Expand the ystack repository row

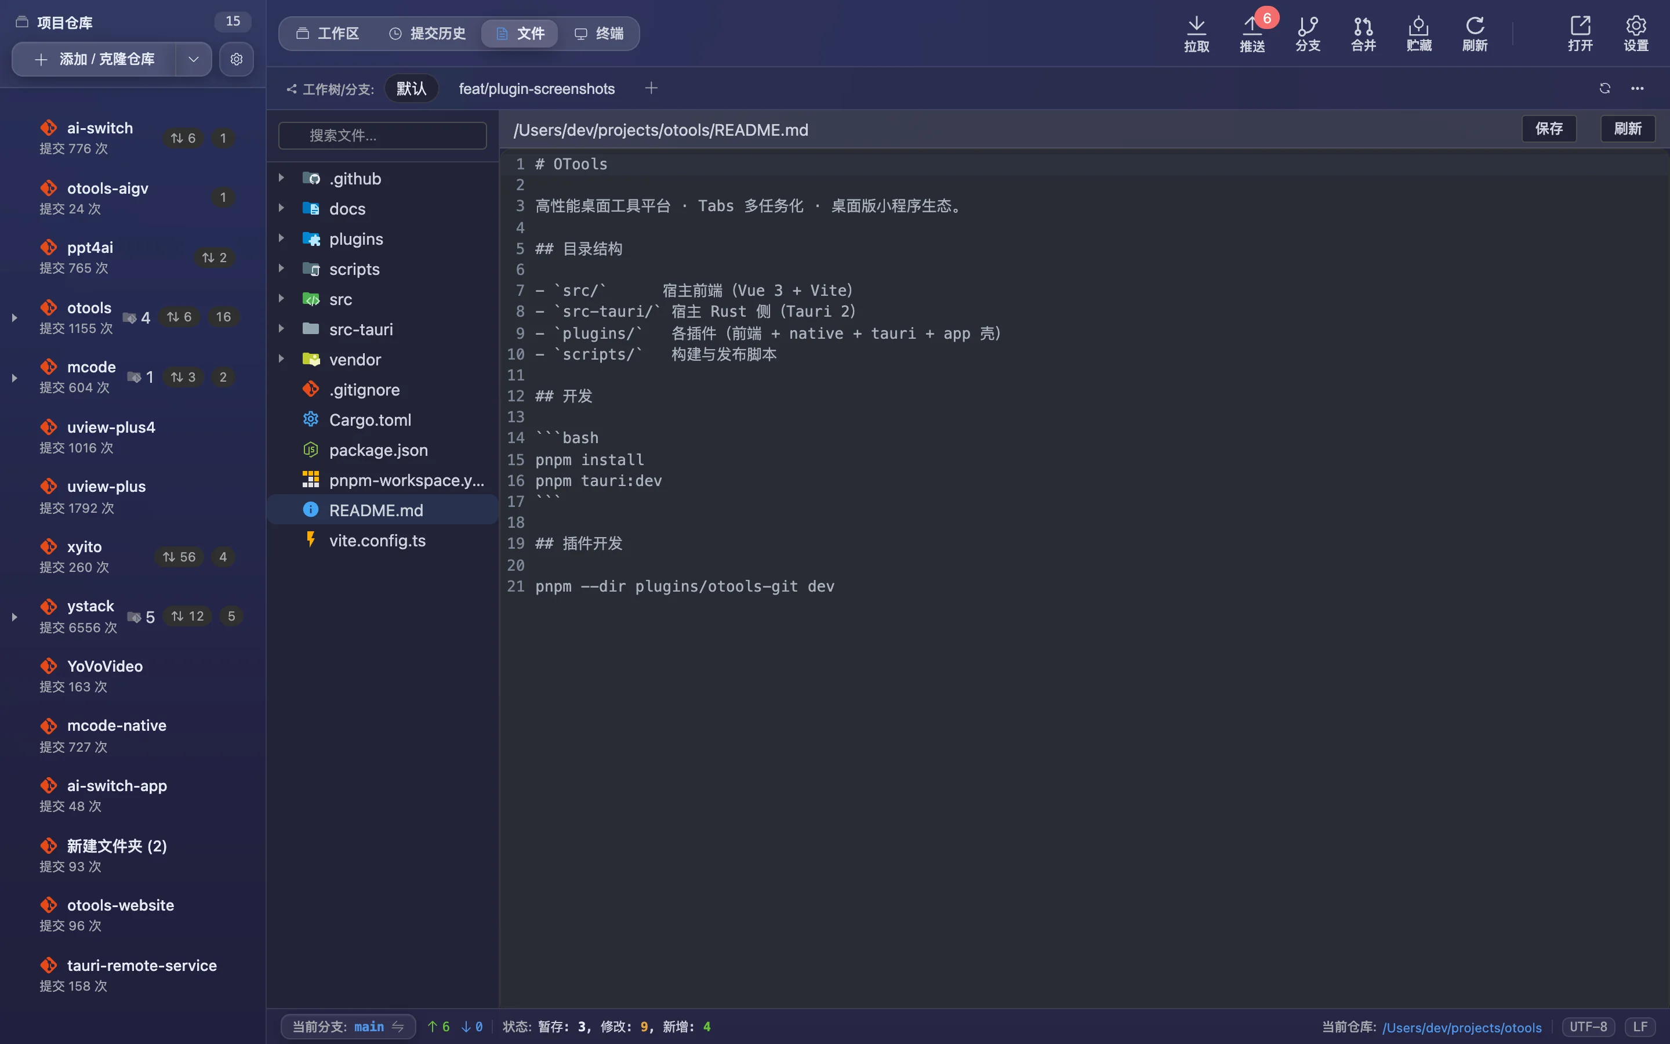click(14, 617)
